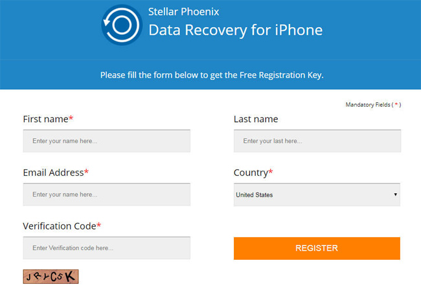Click the 'Mandatory Fields' note text

point(367,105)
